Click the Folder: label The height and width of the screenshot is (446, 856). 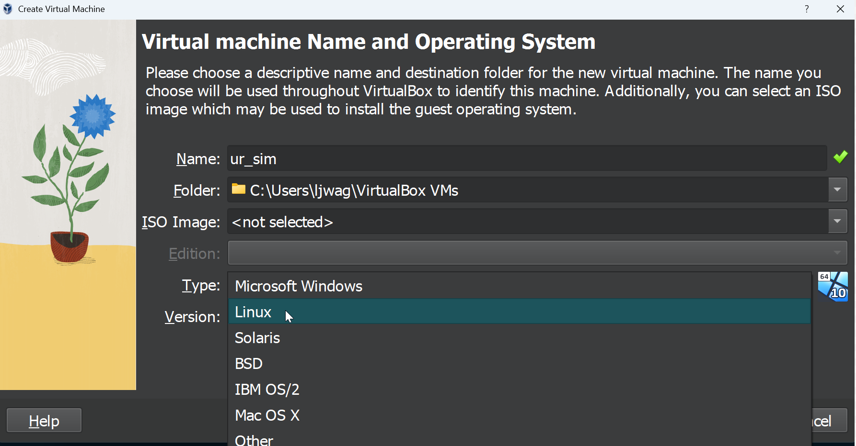[197, 190]
